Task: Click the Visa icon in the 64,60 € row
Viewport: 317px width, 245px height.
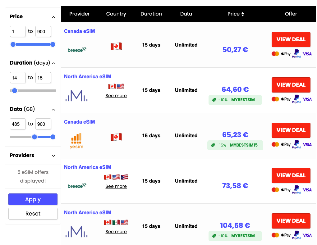Action: pyautogui.click(x=307, y=99)
